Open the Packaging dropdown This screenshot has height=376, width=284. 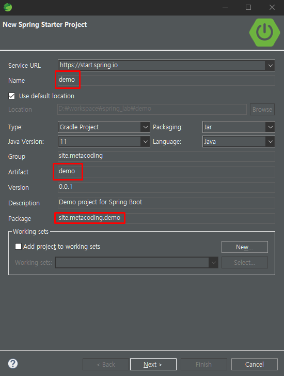coord(239,127)
